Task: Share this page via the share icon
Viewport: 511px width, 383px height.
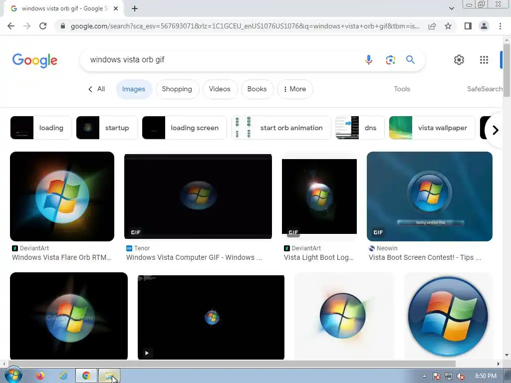Action: (432, 26)
